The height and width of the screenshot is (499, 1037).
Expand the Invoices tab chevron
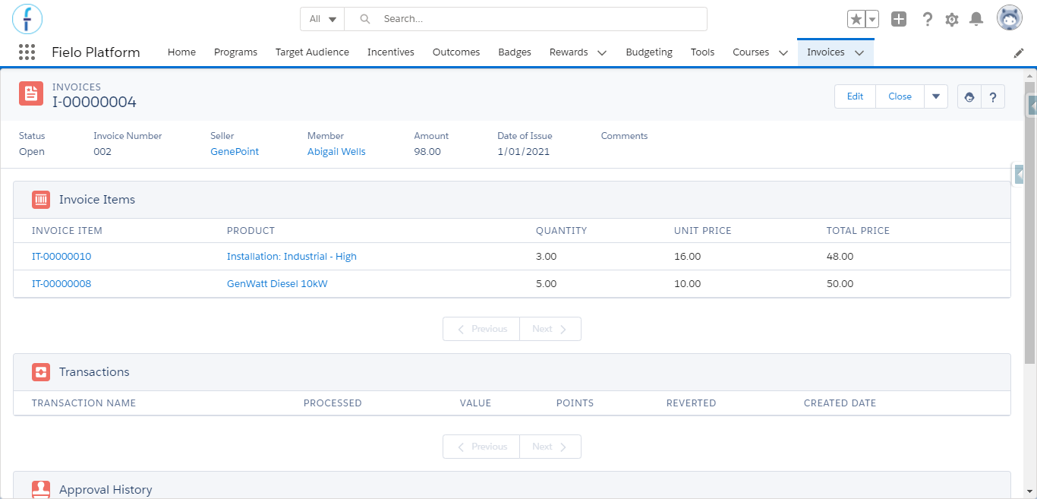[859, 53]
